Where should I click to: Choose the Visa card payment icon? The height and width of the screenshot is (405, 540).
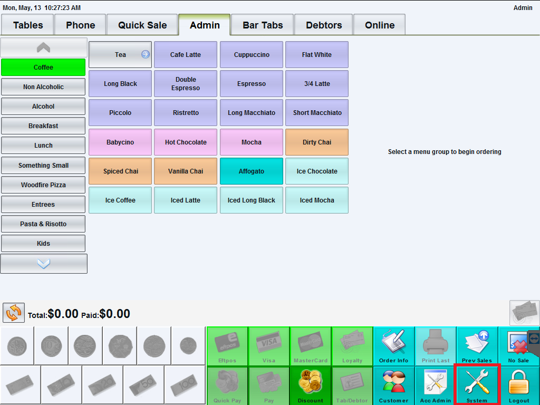click(269, 346)
